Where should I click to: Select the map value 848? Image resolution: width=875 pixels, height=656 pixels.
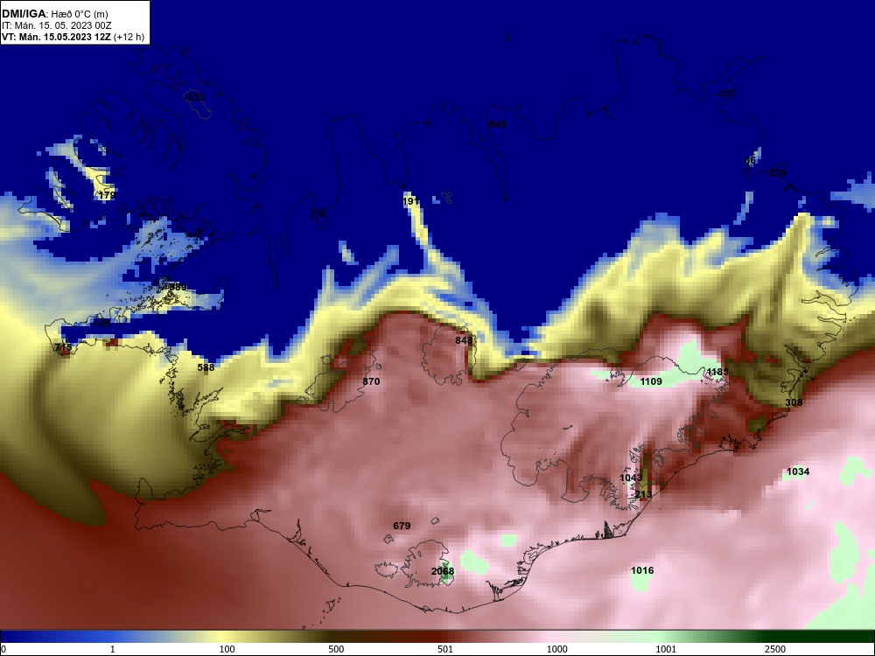click(x=464, y=340)
